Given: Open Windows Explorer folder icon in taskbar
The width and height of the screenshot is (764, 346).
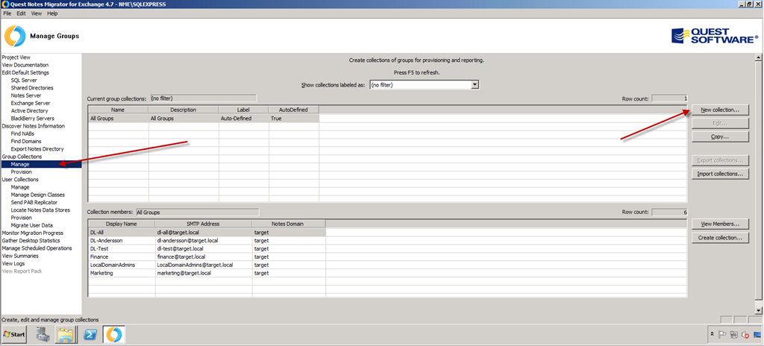Looking at the screenshot, I should coord(66,334).
